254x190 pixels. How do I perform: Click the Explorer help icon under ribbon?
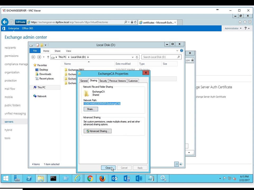tap(182, 51)
